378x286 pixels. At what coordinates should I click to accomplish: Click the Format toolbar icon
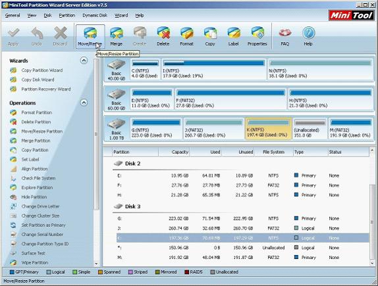[187, 36]
